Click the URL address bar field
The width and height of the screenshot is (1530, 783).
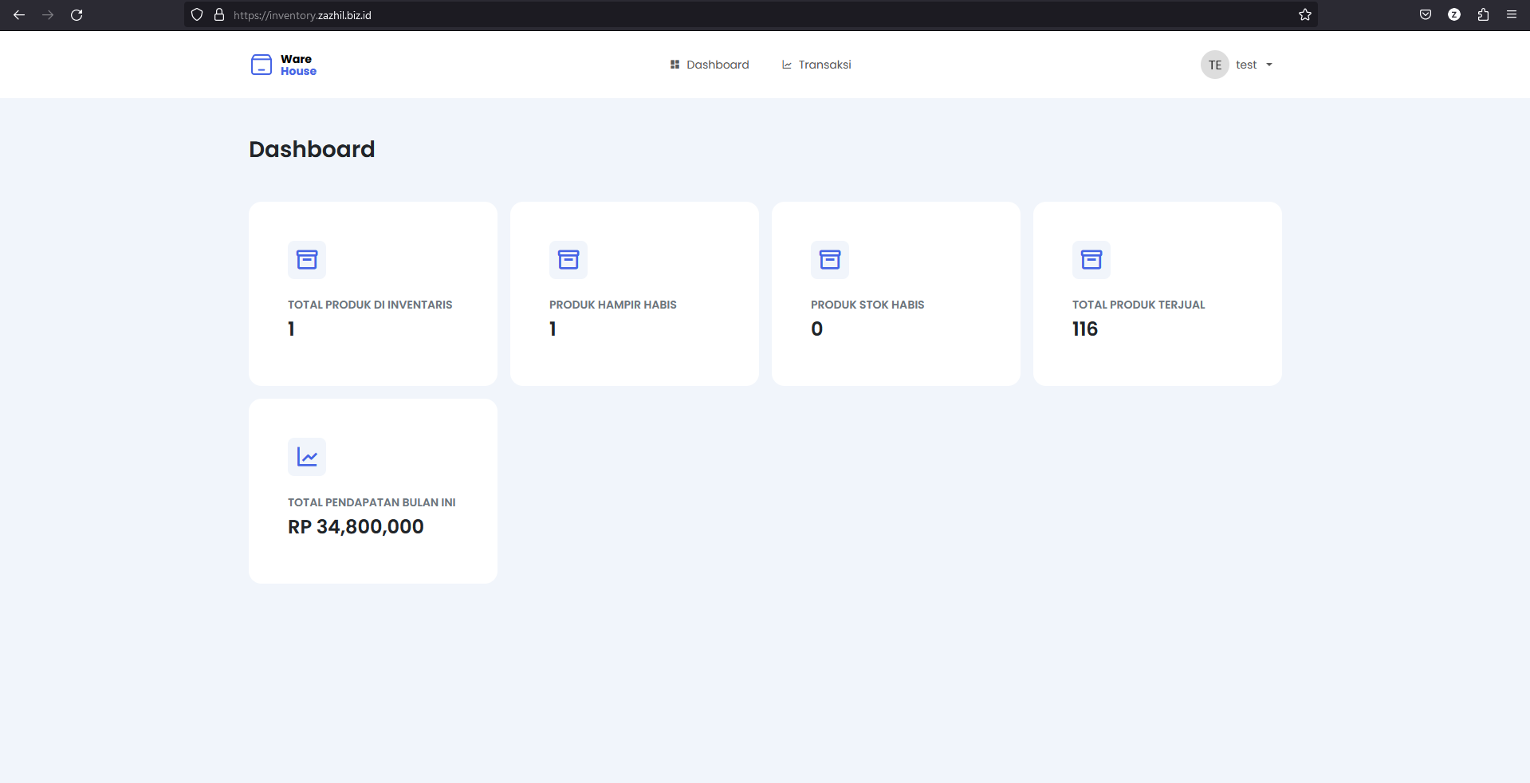718,15
